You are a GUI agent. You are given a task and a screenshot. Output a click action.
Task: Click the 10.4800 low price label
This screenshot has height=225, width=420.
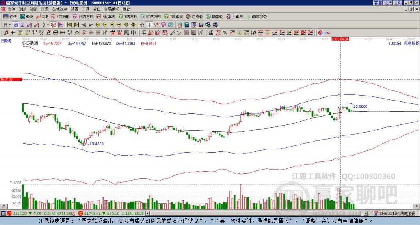point(96,144)
